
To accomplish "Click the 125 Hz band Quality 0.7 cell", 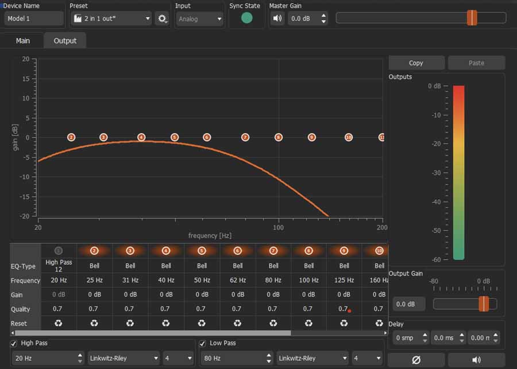I will coord(343,309).
